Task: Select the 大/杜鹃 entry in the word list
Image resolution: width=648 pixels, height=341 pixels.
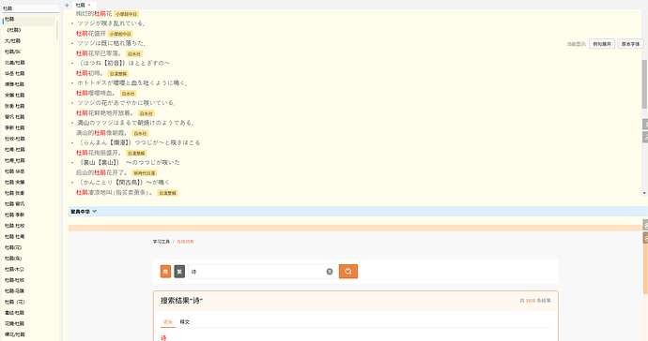Action: [12, 41]
